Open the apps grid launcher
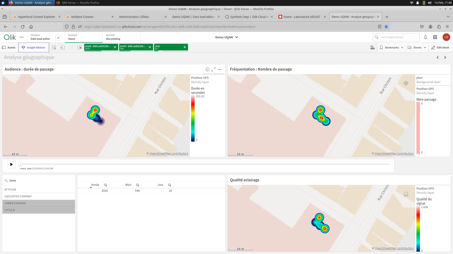 pyautogui.click(x=435, y=37)
